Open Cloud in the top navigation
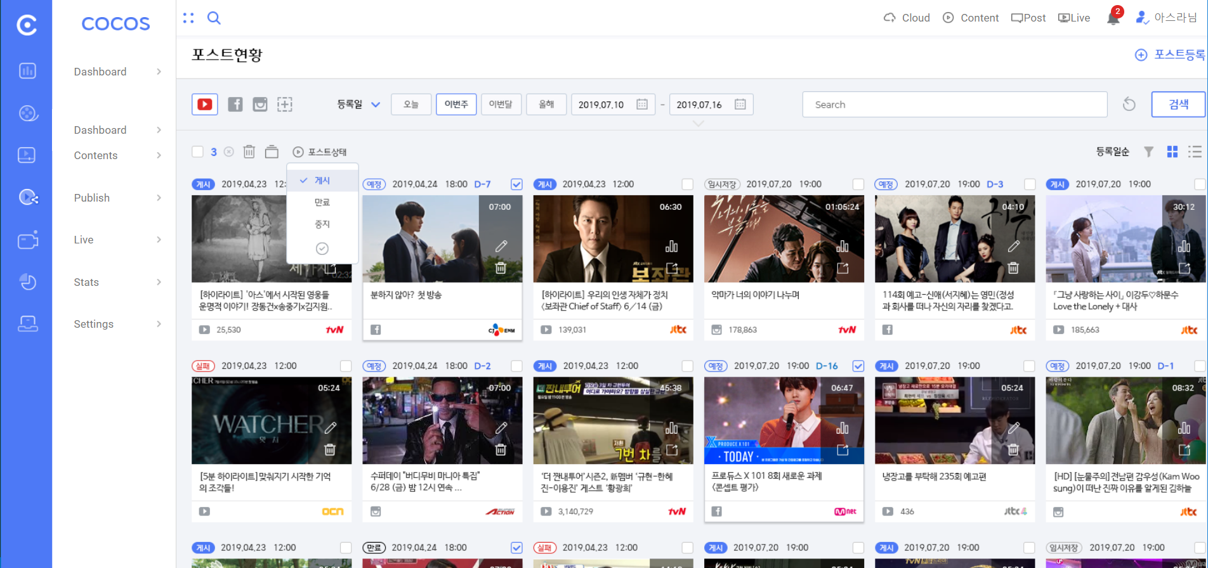Image resolution: width=1208 pixels, height=568 pixels. tap(907, 18)
